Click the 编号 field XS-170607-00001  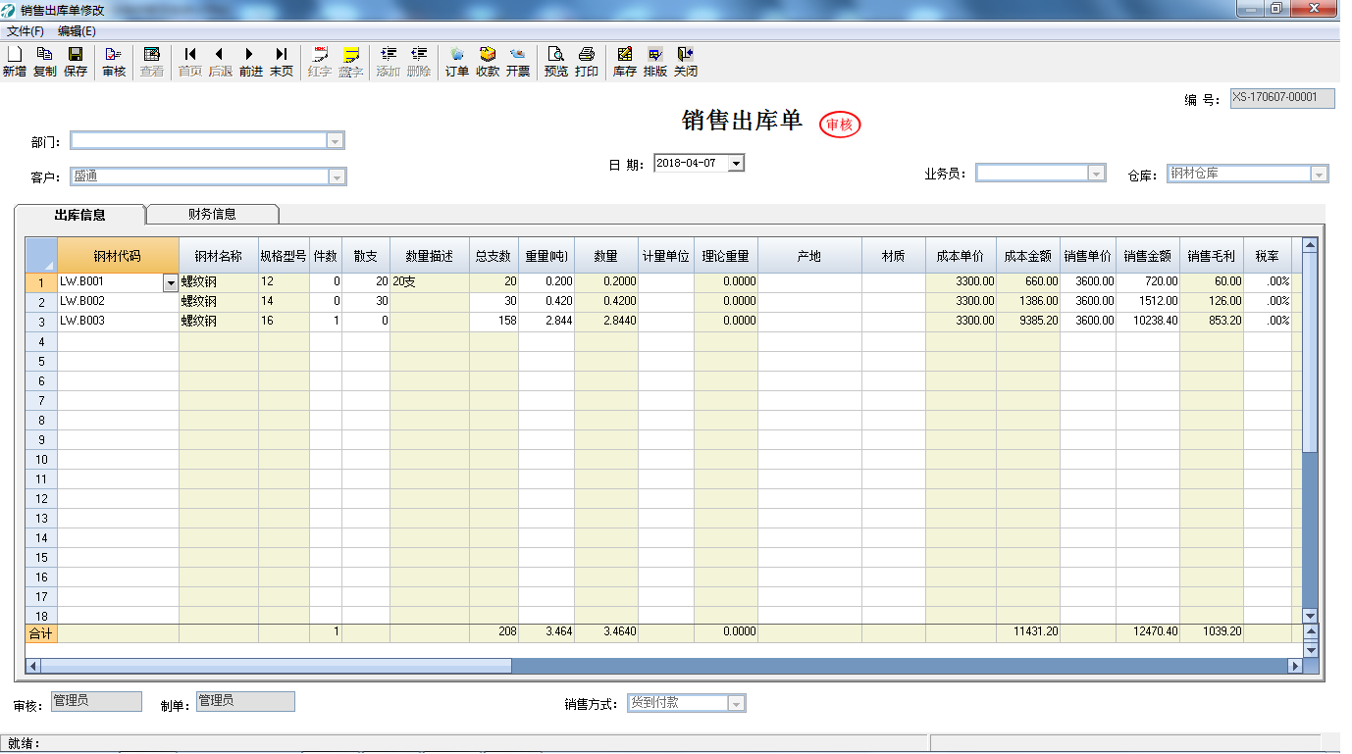click(1282, 98)
